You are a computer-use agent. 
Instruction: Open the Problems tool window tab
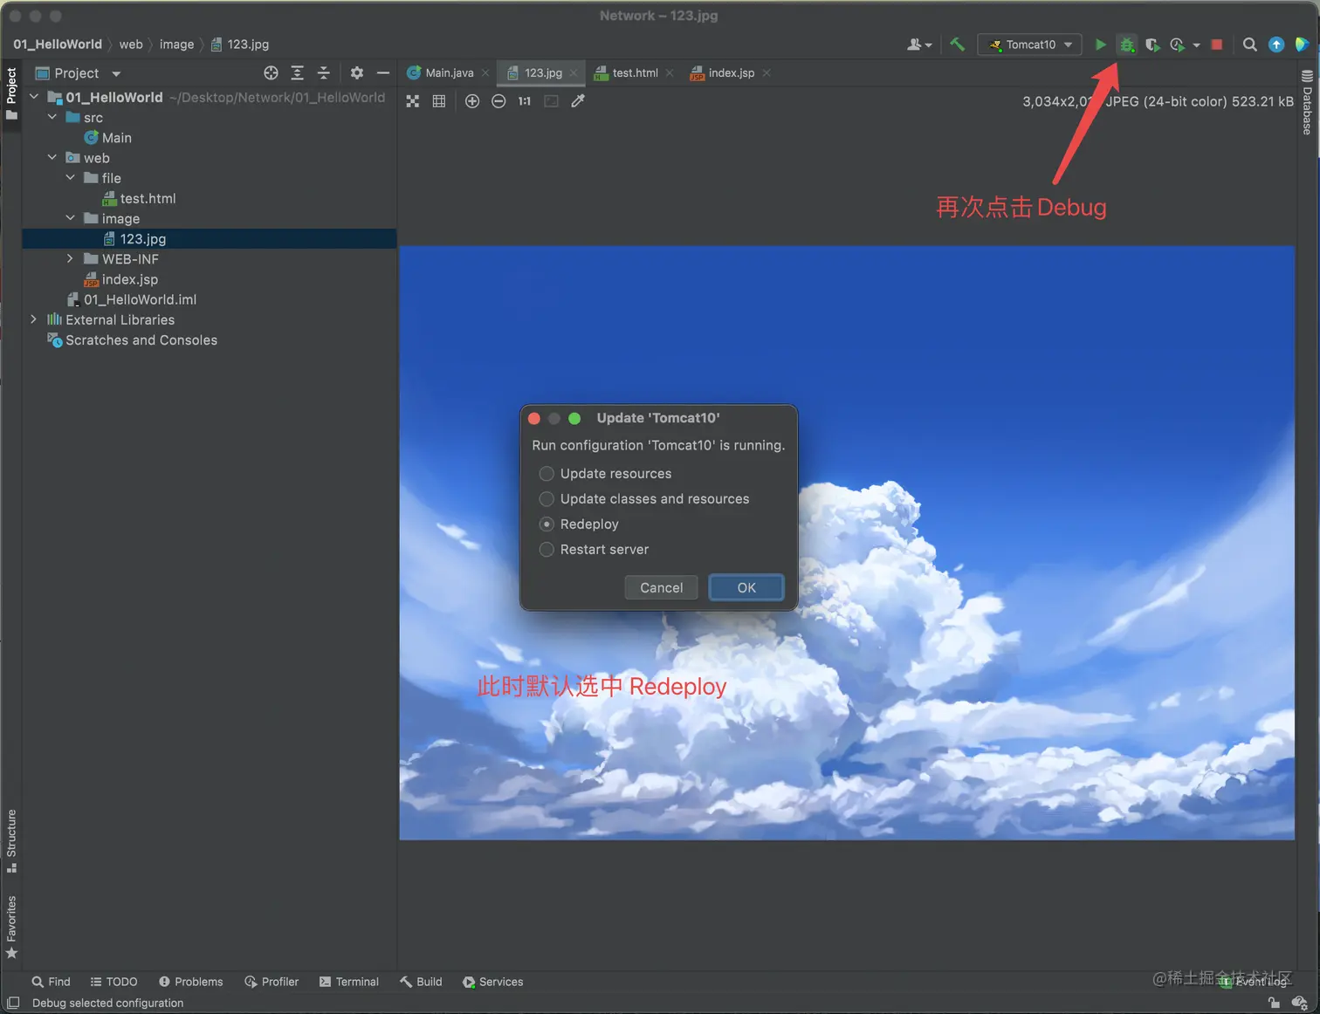pyautogui.click(x=190, y=982)
